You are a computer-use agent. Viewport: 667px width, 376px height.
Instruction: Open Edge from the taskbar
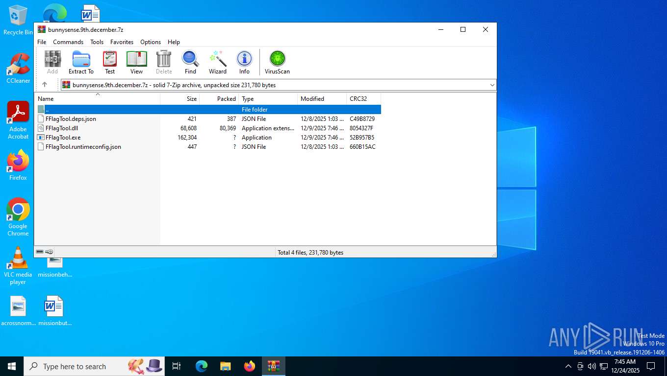pyautogui.click(x=202, y=366)
